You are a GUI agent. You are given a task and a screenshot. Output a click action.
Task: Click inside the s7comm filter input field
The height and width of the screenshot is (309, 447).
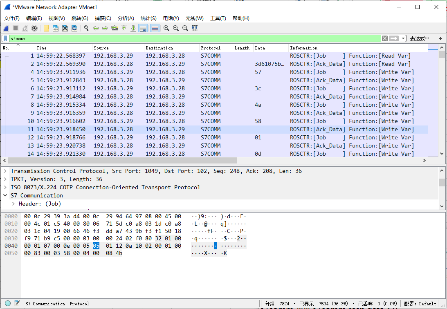pos(195,38)
